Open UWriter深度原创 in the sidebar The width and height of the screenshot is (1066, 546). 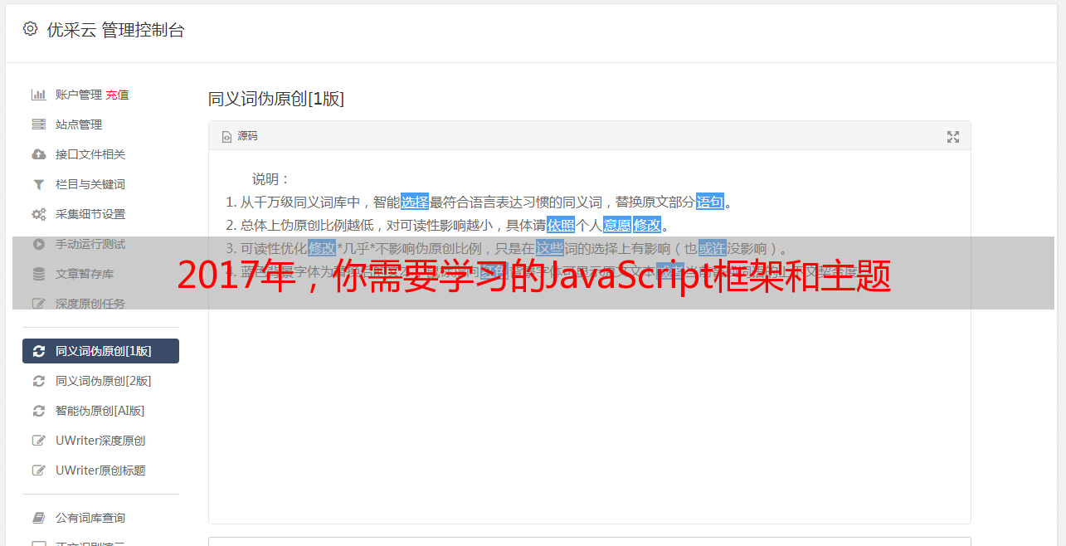(100, 441)
